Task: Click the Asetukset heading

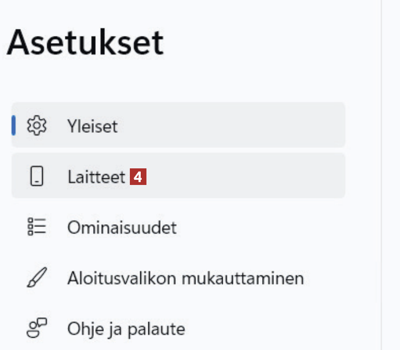Action: click(x=85, y=43)
